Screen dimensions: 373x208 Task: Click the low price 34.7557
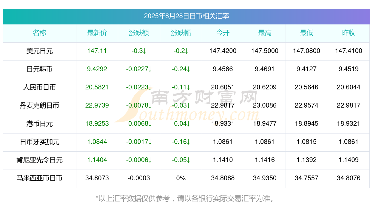[307, 178]
